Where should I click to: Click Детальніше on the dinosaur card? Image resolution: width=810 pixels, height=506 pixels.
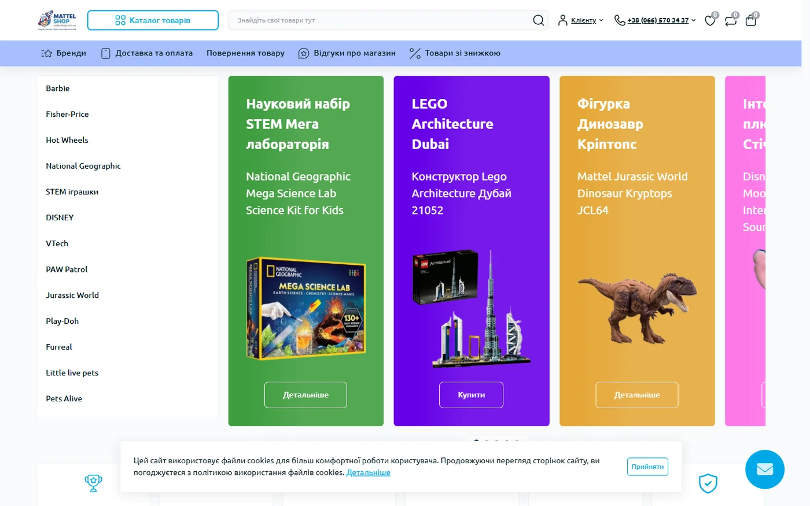pyautogui.click(x=637, y=395)
